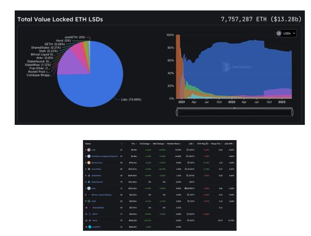
Task: Click the 'Rocket Pool' pie label
Action: coord(39,72)
